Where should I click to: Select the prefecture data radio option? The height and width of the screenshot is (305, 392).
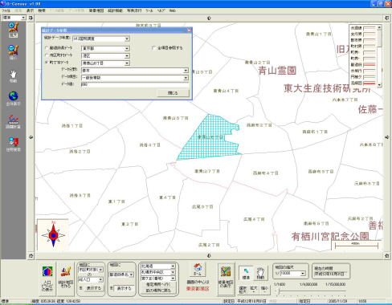pyautogui.click(x=47, y=48)
